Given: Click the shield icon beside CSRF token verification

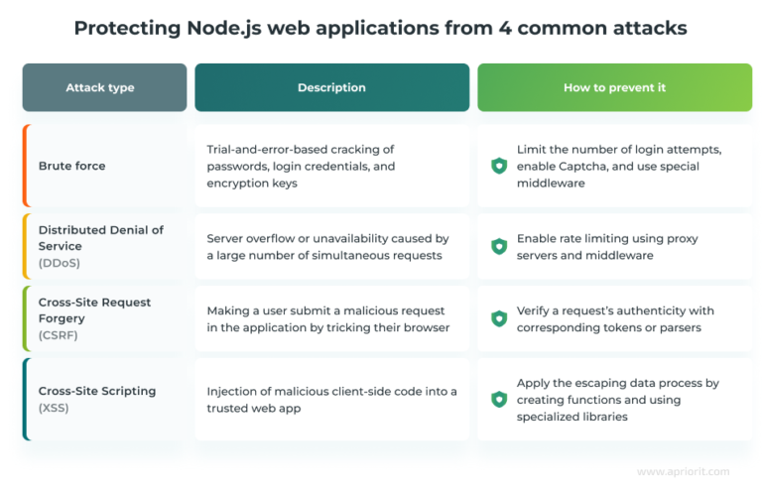Looking at the screenshot, I should click(499, 318).
